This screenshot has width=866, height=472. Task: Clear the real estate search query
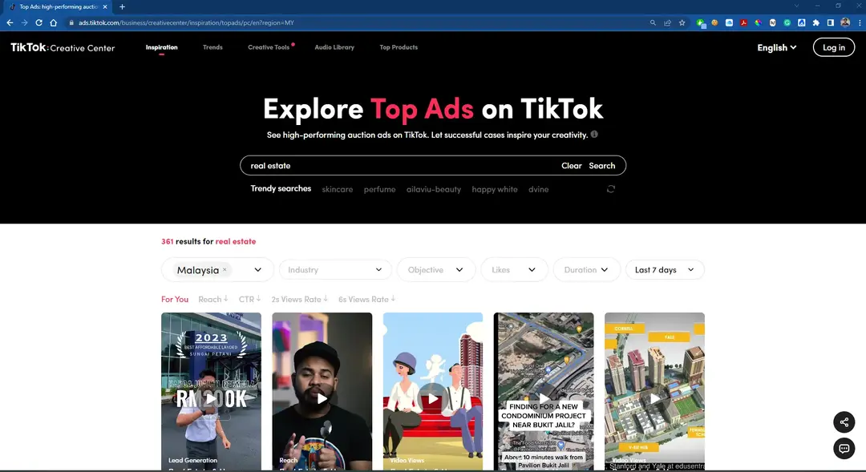pos(571,165)
